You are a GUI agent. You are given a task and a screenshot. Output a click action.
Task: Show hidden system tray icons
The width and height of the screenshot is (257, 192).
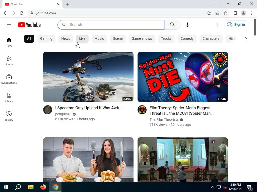pos(212,187)
